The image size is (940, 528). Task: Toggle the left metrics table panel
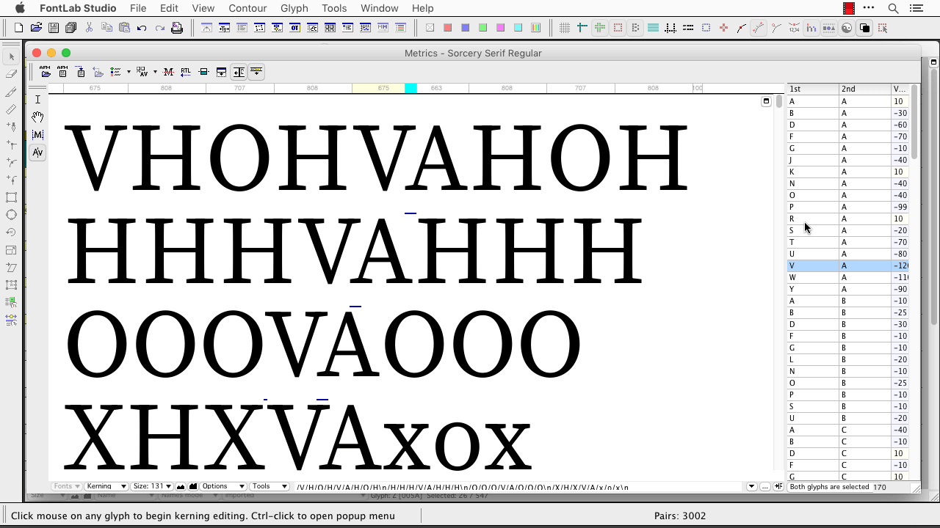coord(239,72)
